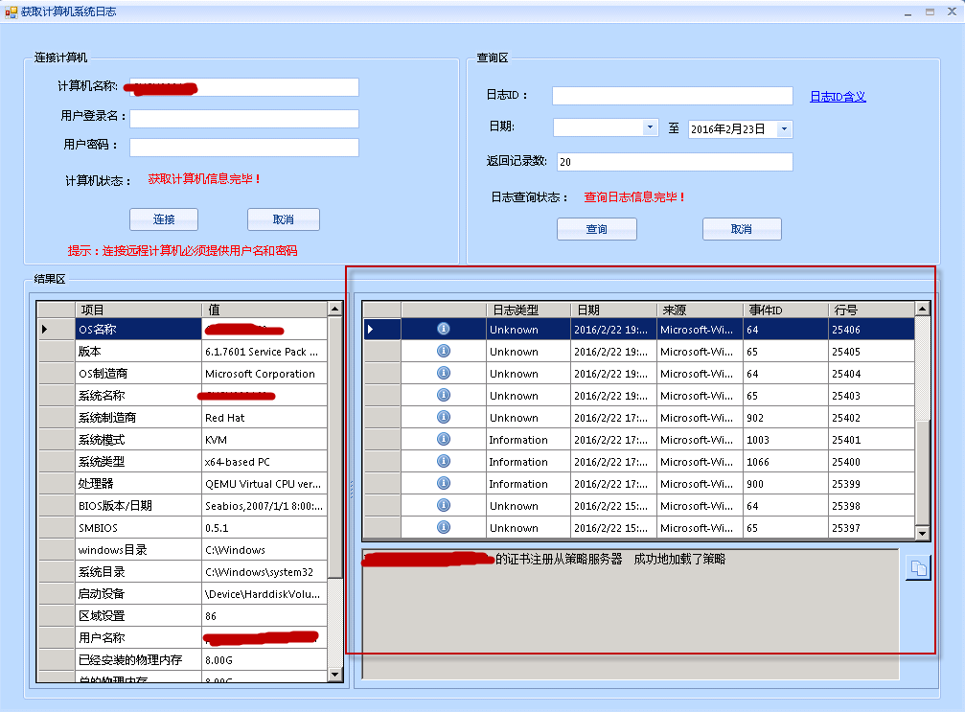Click the 查询 button
The width and height of the screenshot is (965, 712).
[596, 229]
